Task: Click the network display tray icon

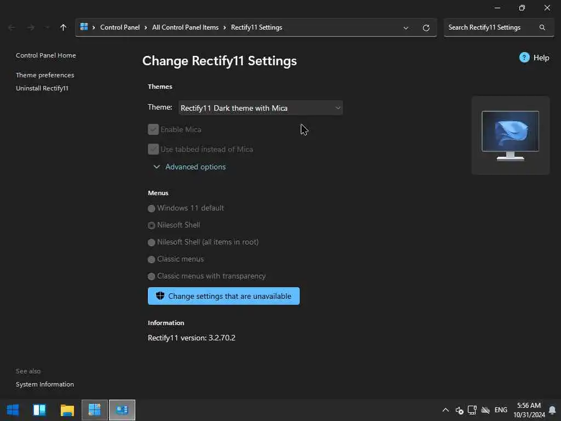Action: tap(472, 410)
